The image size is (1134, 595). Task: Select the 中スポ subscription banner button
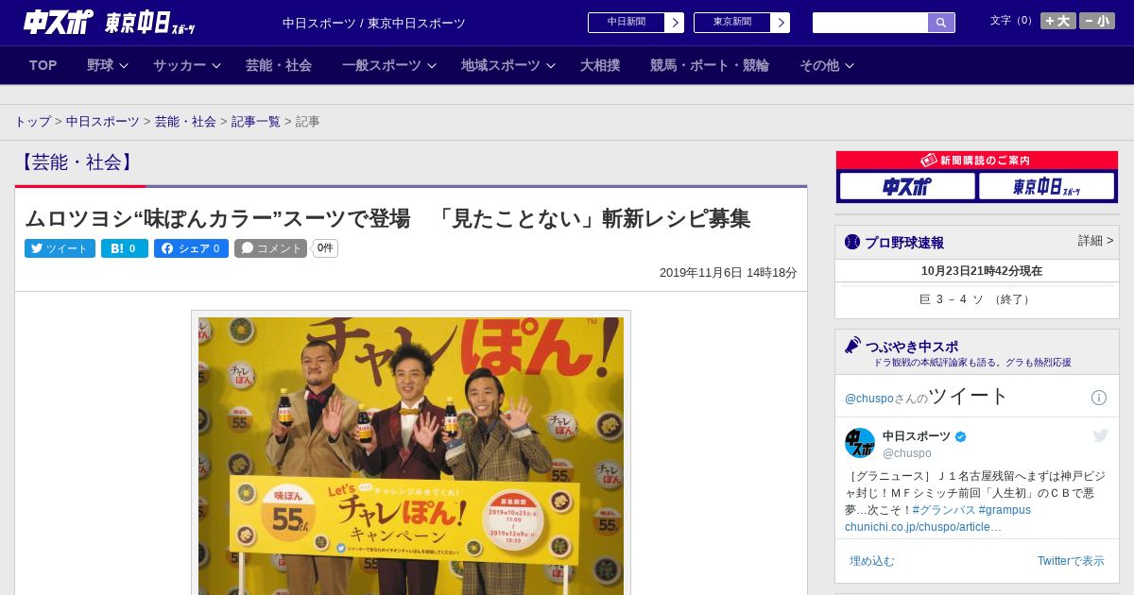(907, 186)
